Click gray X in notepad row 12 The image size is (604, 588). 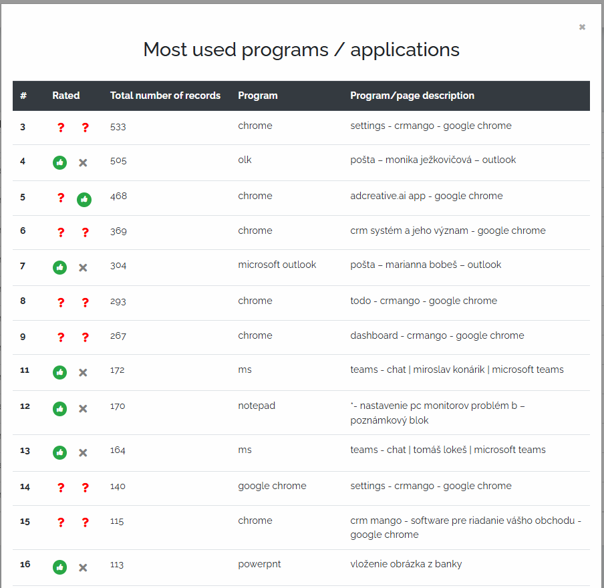click(x=83, y=408)
